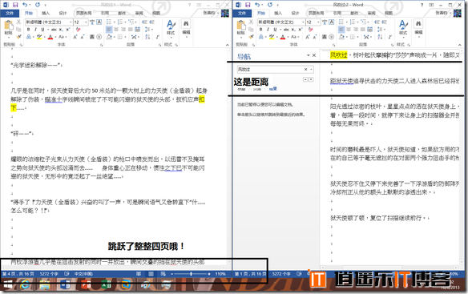Sort paragraphs in left Word window

[147, 37]
